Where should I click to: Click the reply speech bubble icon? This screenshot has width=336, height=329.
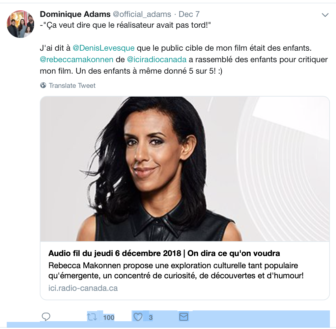(46, 317)
